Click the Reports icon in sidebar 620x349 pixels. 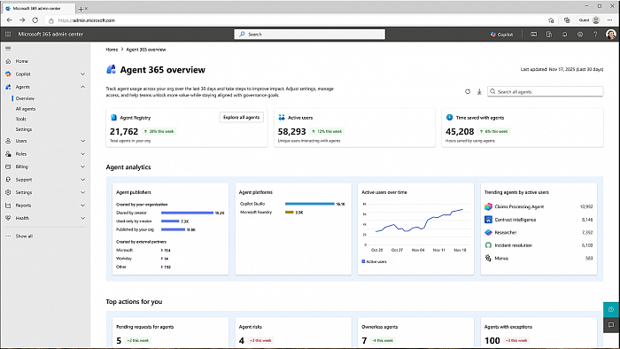point(8,206)
